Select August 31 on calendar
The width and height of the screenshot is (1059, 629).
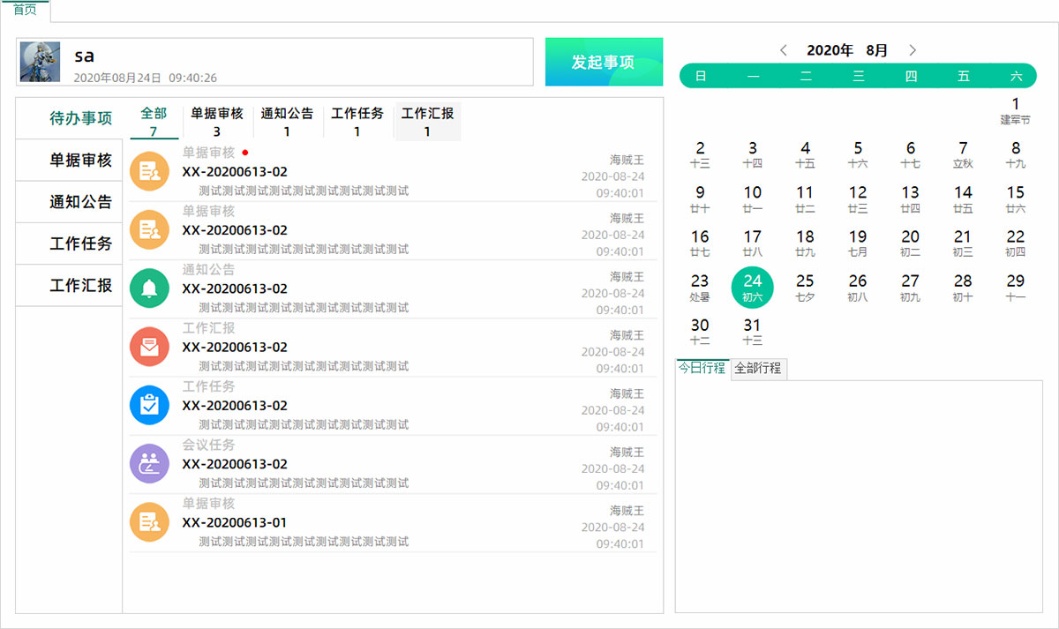click(x=753, y=332)
